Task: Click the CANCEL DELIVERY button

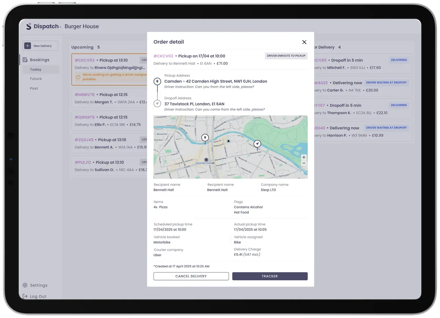Action: click(191, 276)
